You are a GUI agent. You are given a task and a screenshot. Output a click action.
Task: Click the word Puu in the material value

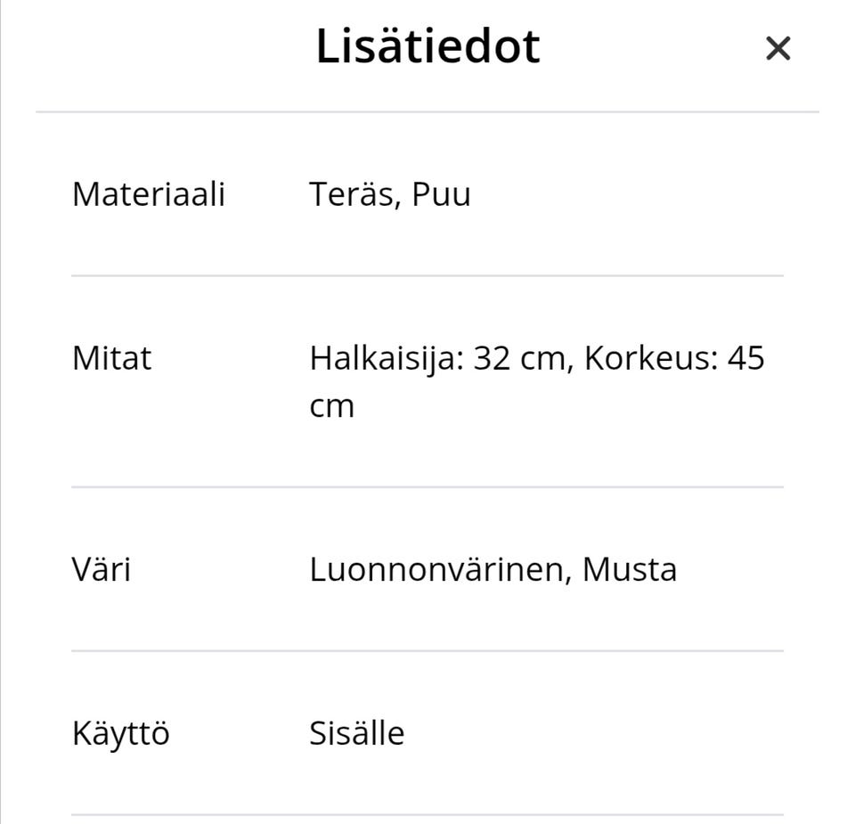(441, 194)
